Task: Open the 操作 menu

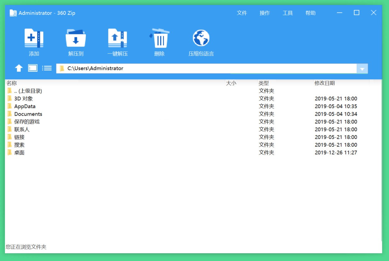Action: pyautogui.click(x=265, y=13)
